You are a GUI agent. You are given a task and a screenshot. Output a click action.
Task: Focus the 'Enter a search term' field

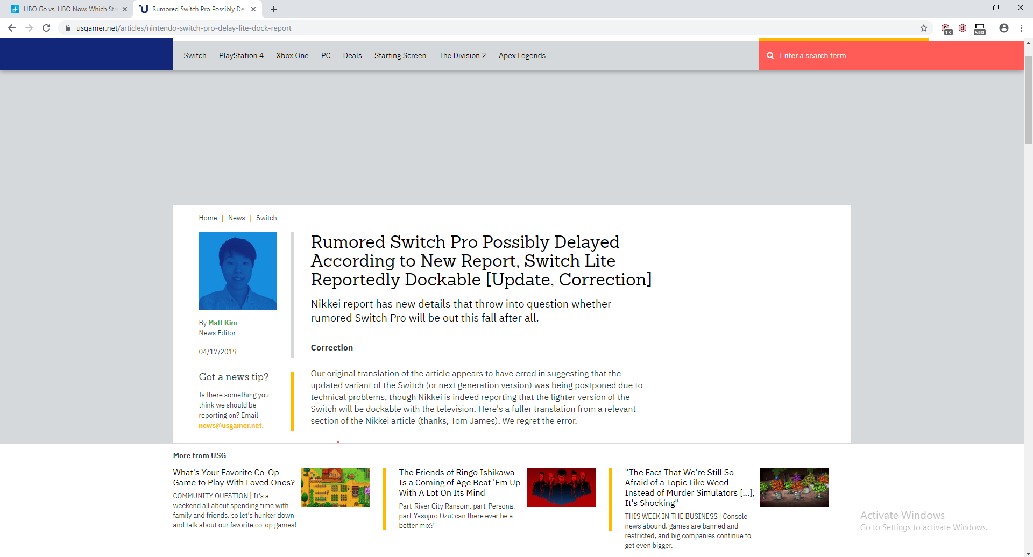890,55
